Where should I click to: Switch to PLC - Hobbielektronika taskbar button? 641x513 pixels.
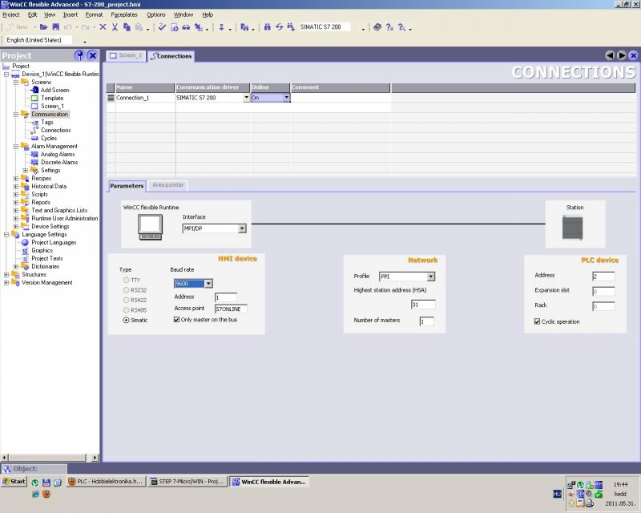coord(106,482)
